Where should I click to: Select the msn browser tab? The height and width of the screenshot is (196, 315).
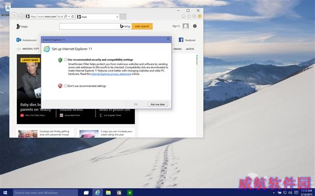pyautogui.click(x=98, y=17)
